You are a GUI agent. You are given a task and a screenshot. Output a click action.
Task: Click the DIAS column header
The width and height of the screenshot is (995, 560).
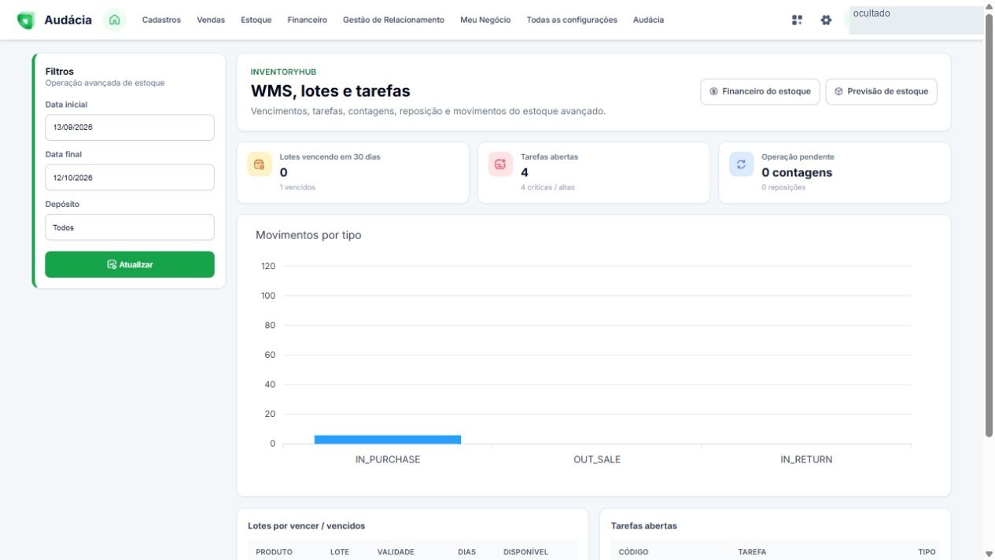point(467,552)
